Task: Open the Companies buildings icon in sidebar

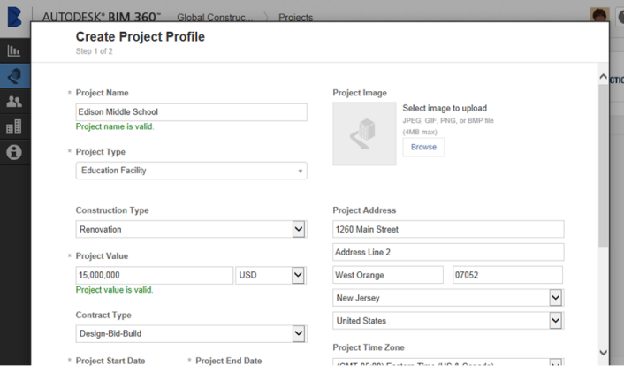Action: point(14,127)
